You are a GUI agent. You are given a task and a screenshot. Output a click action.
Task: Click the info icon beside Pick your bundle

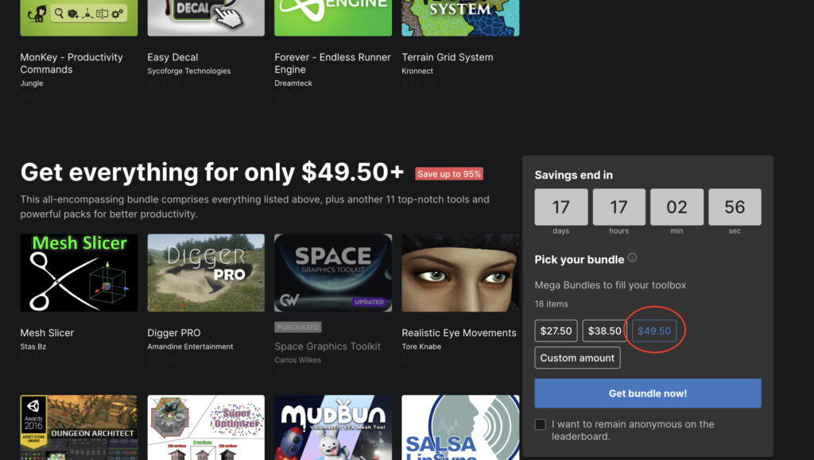(632, 257)
